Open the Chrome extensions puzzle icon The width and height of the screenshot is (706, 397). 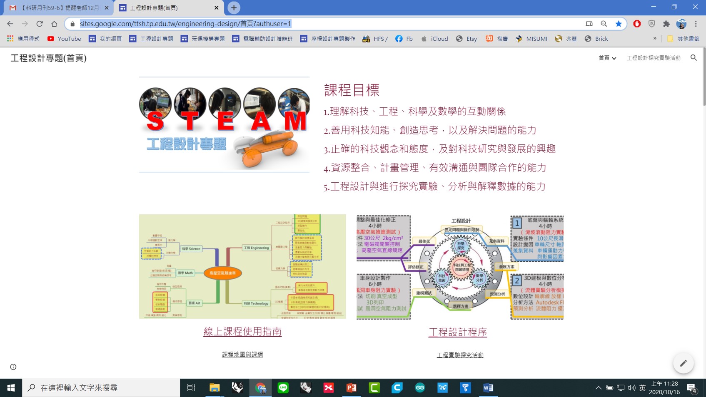[x=666, y=24]
